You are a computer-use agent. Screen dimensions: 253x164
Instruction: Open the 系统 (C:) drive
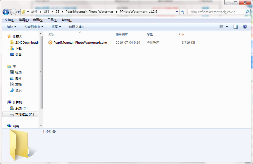[21, 108]
